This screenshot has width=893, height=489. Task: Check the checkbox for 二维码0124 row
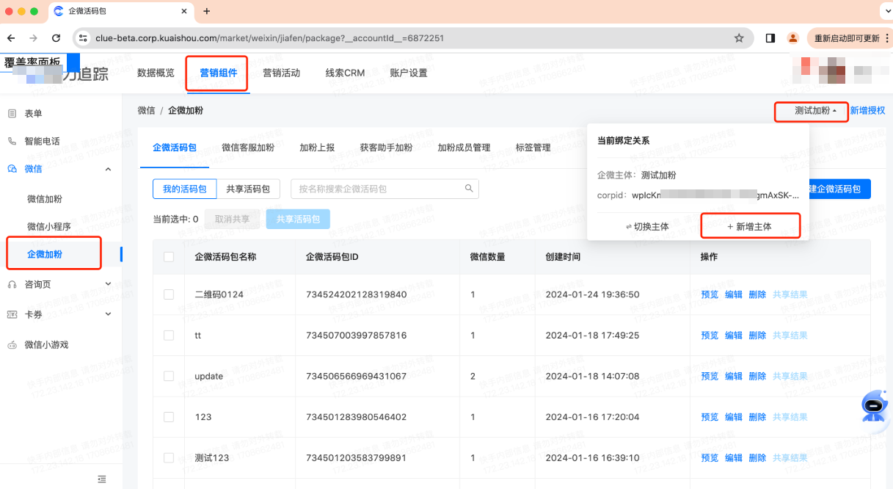point(168,294)
